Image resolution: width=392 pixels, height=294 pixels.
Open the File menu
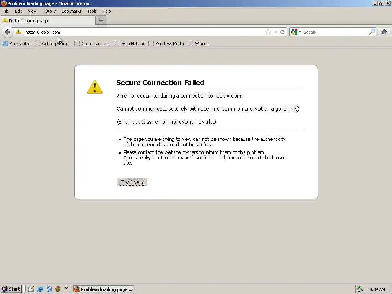6,11
